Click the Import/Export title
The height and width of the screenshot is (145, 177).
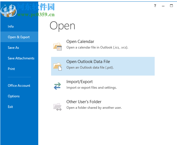click(x=80, y=82)
